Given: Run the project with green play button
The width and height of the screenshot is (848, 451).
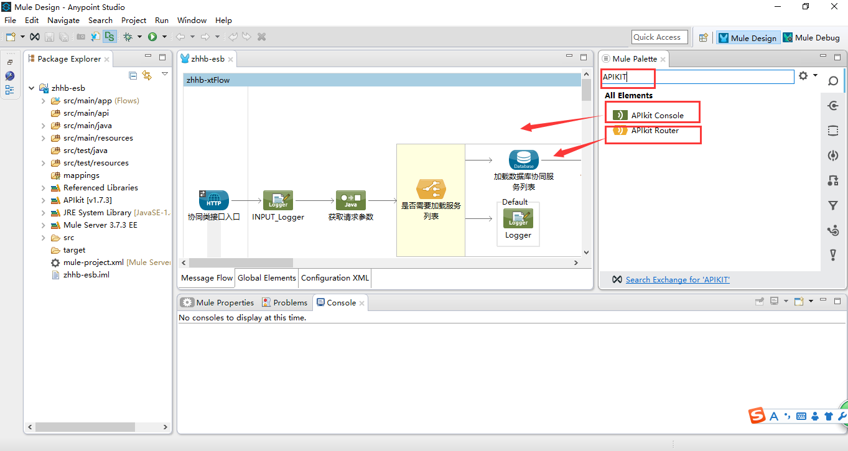Looking at the screenshot, I should (x=152, y=37).
